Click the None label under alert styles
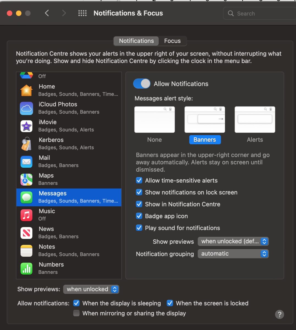296x330 pixels. (x=154, y=140)
